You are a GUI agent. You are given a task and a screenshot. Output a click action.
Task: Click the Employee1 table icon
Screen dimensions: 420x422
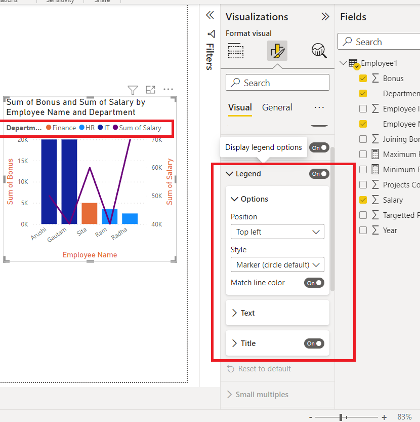pyautogui.click(x=354, y=64)
